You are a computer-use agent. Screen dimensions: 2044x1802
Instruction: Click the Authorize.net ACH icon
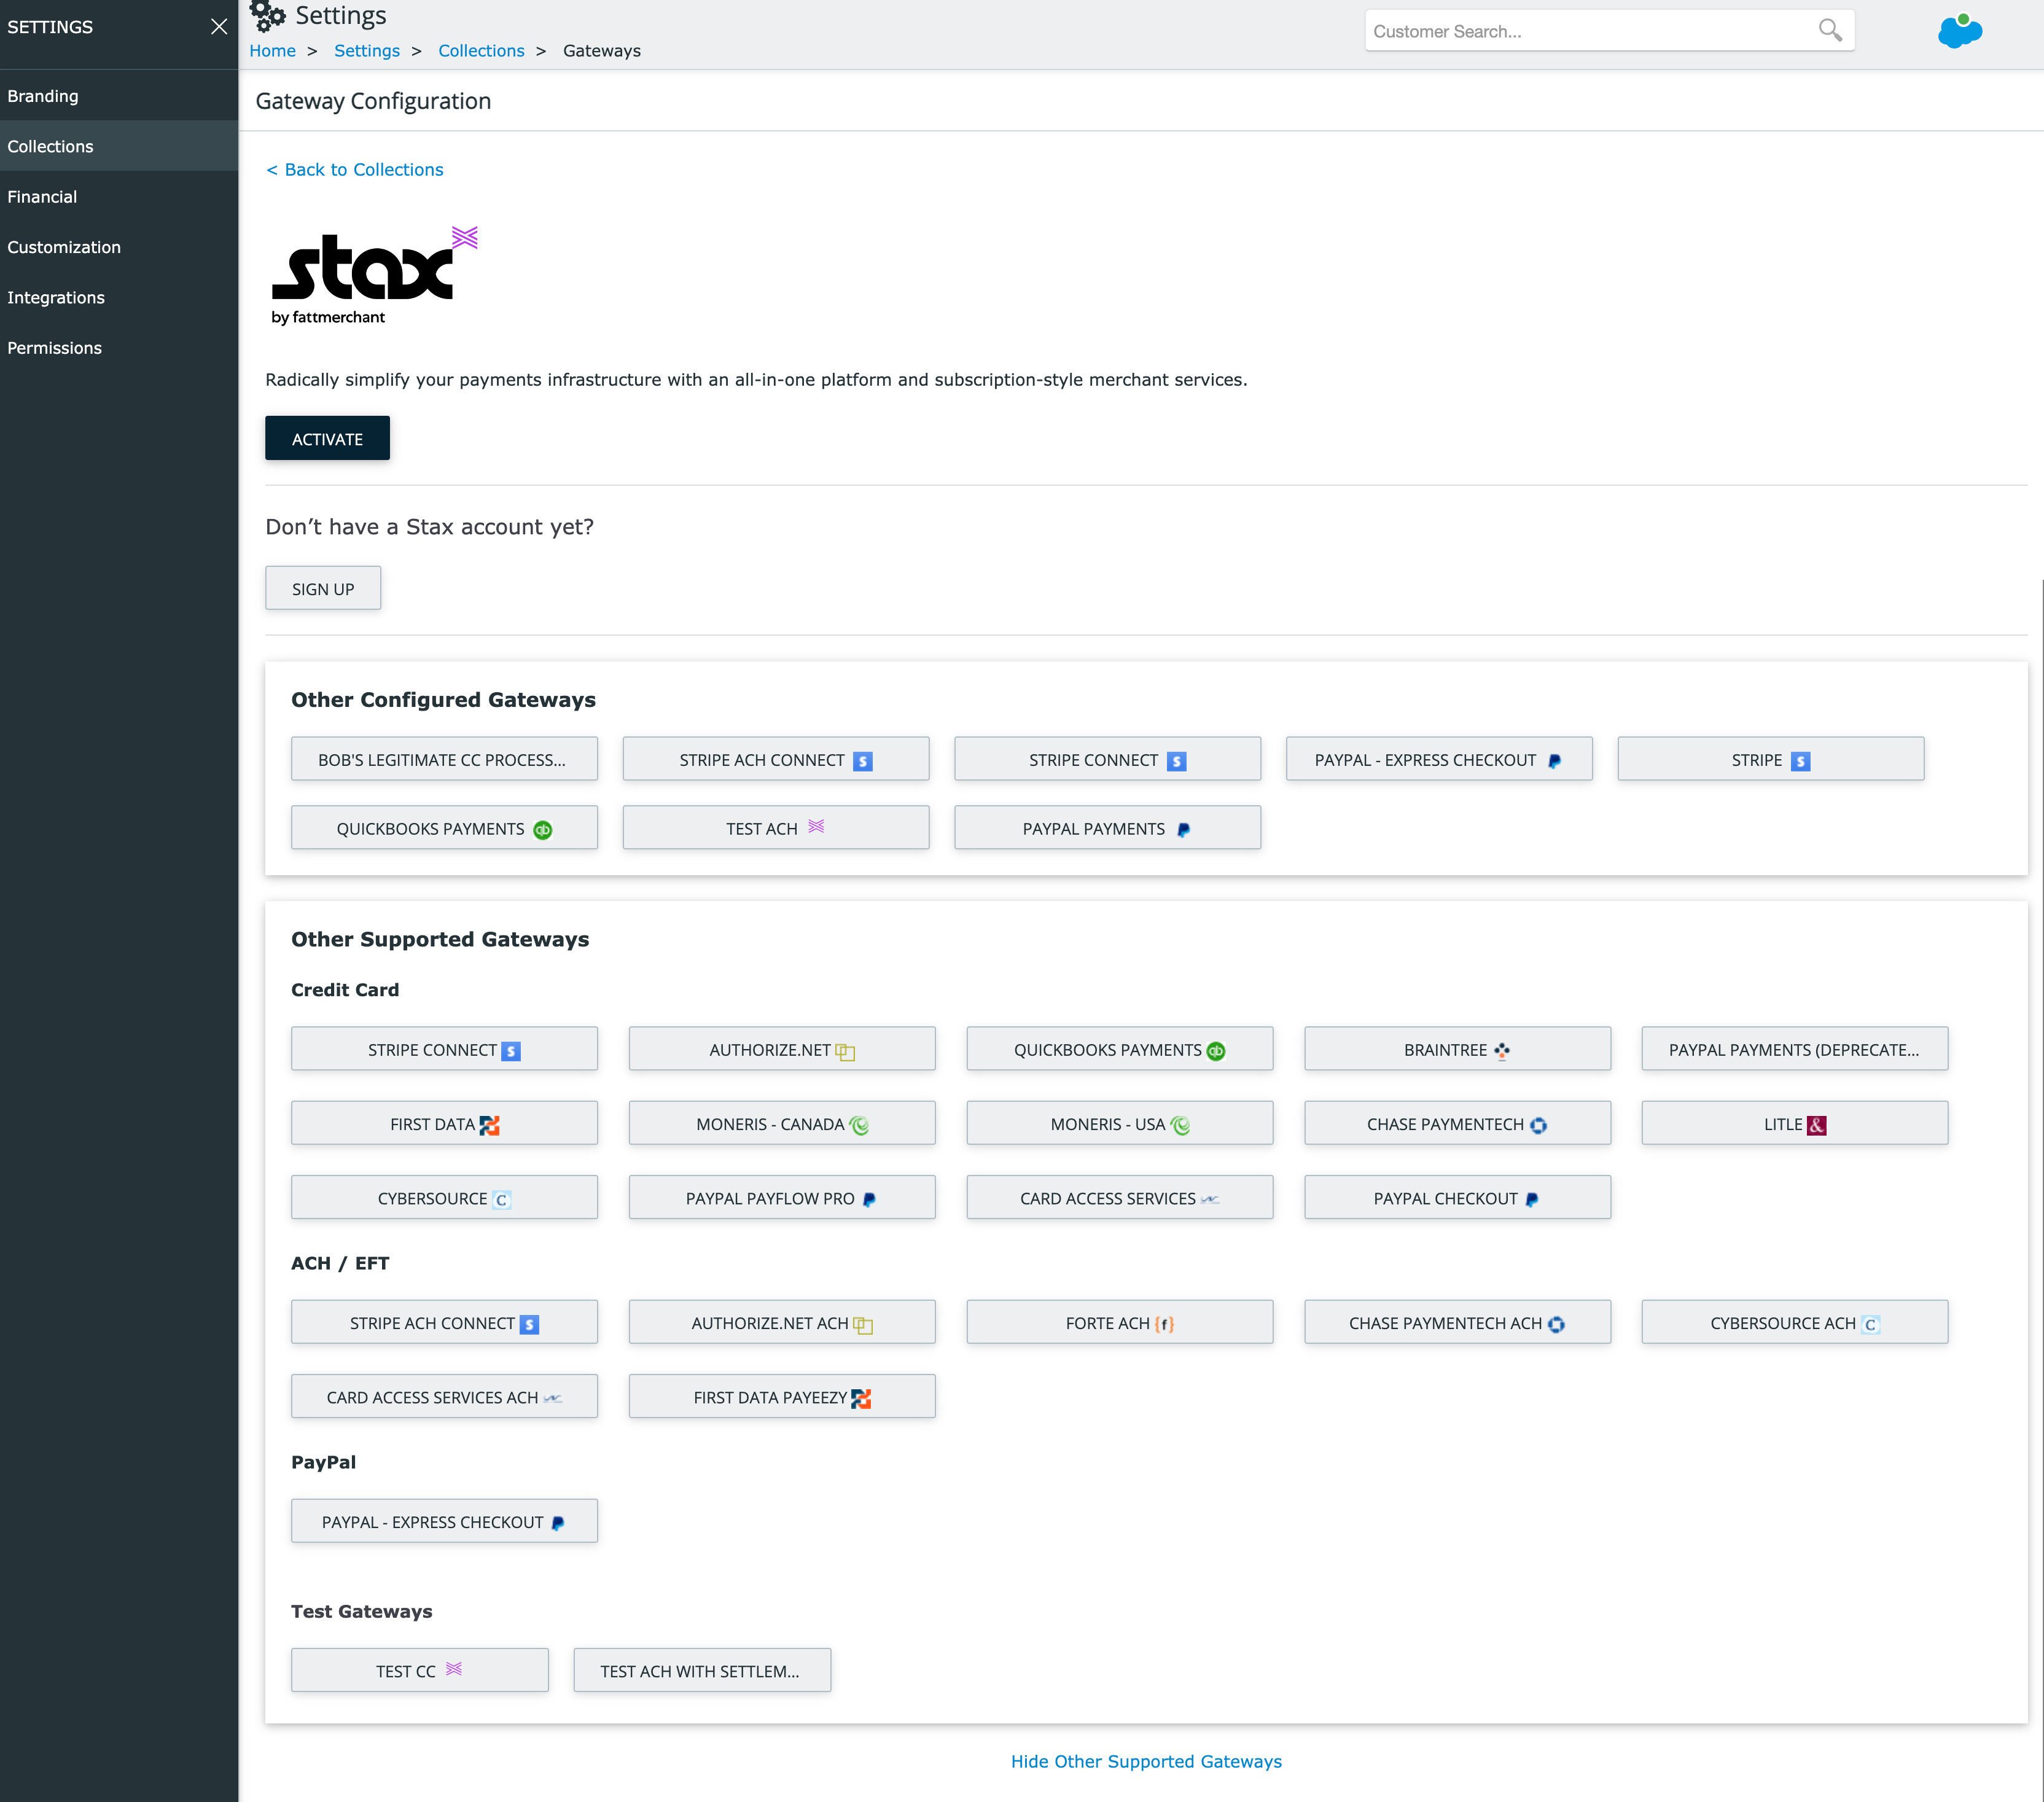863,1326
